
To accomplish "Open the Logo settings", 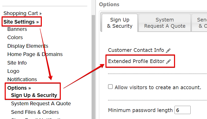I will (x=13, y=71).
